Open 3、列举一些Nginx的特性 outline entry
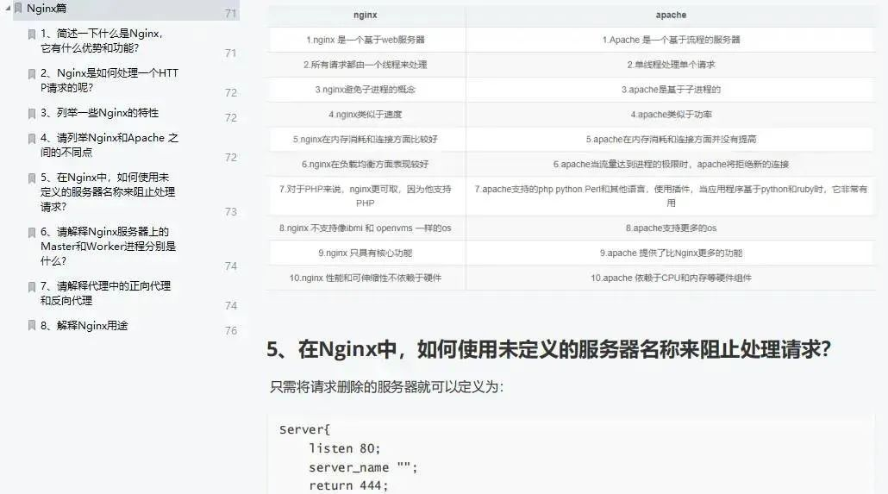The width and height of the screenshot is (888, 494). point(100,113)
